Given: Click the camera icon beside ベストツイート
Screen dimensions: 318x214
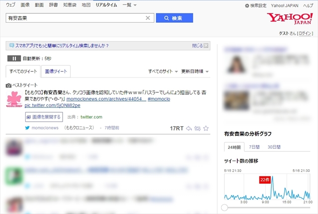Looking at the screenshot, I should coord(8,85).
